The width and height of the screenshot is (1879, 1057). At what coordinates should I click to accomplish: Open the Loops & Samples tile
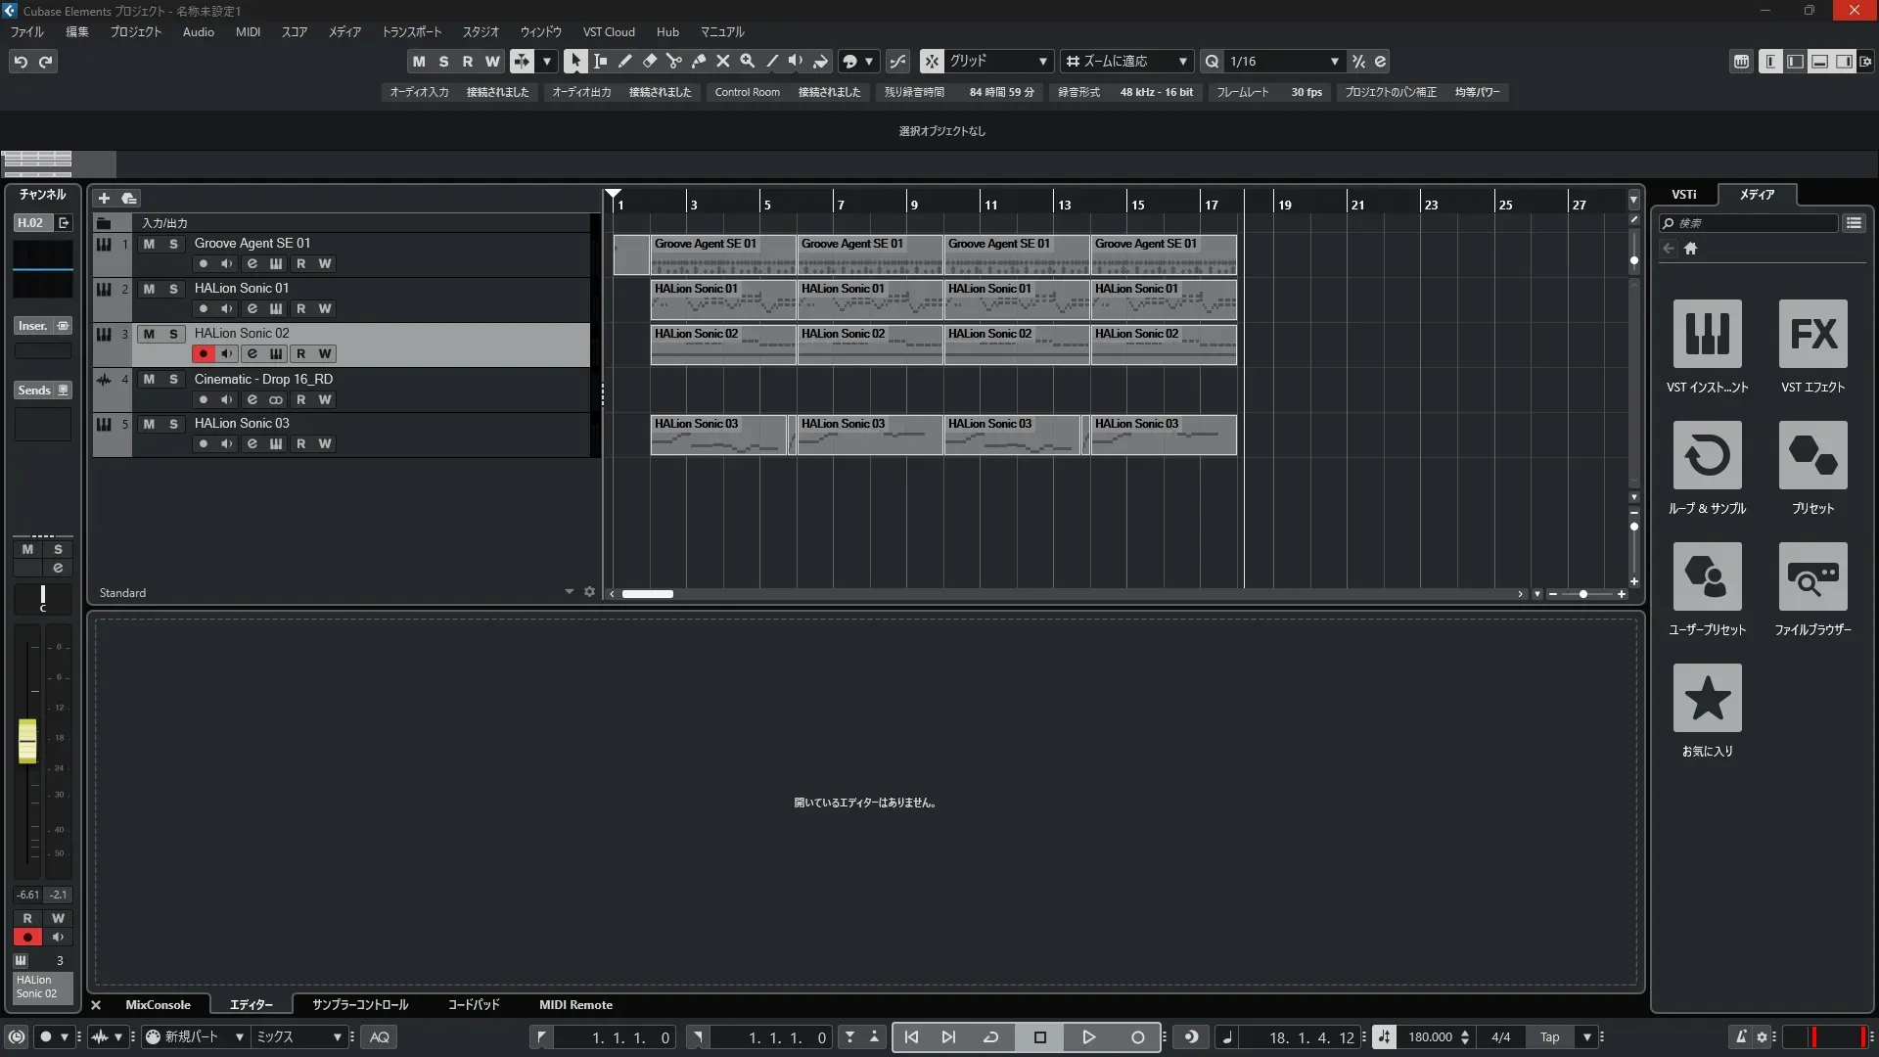(1707, 455)
